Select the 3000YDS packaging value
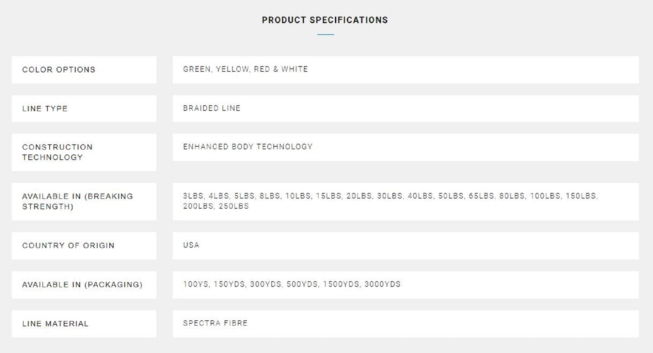The image size is (653, 353). [x=382, y=284]
